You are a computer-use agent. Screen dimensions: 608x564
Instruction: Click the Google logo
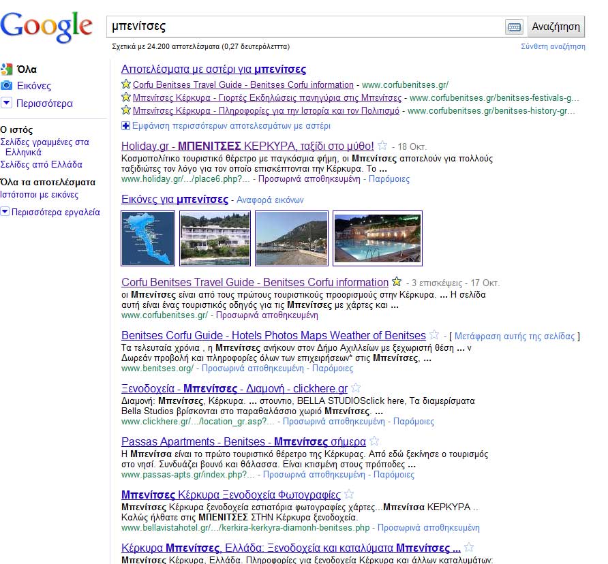tap(46, 26)
